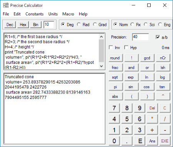Open the File menu
The height and width of the screenshot is (147, 173).
[x=6, y=14]
